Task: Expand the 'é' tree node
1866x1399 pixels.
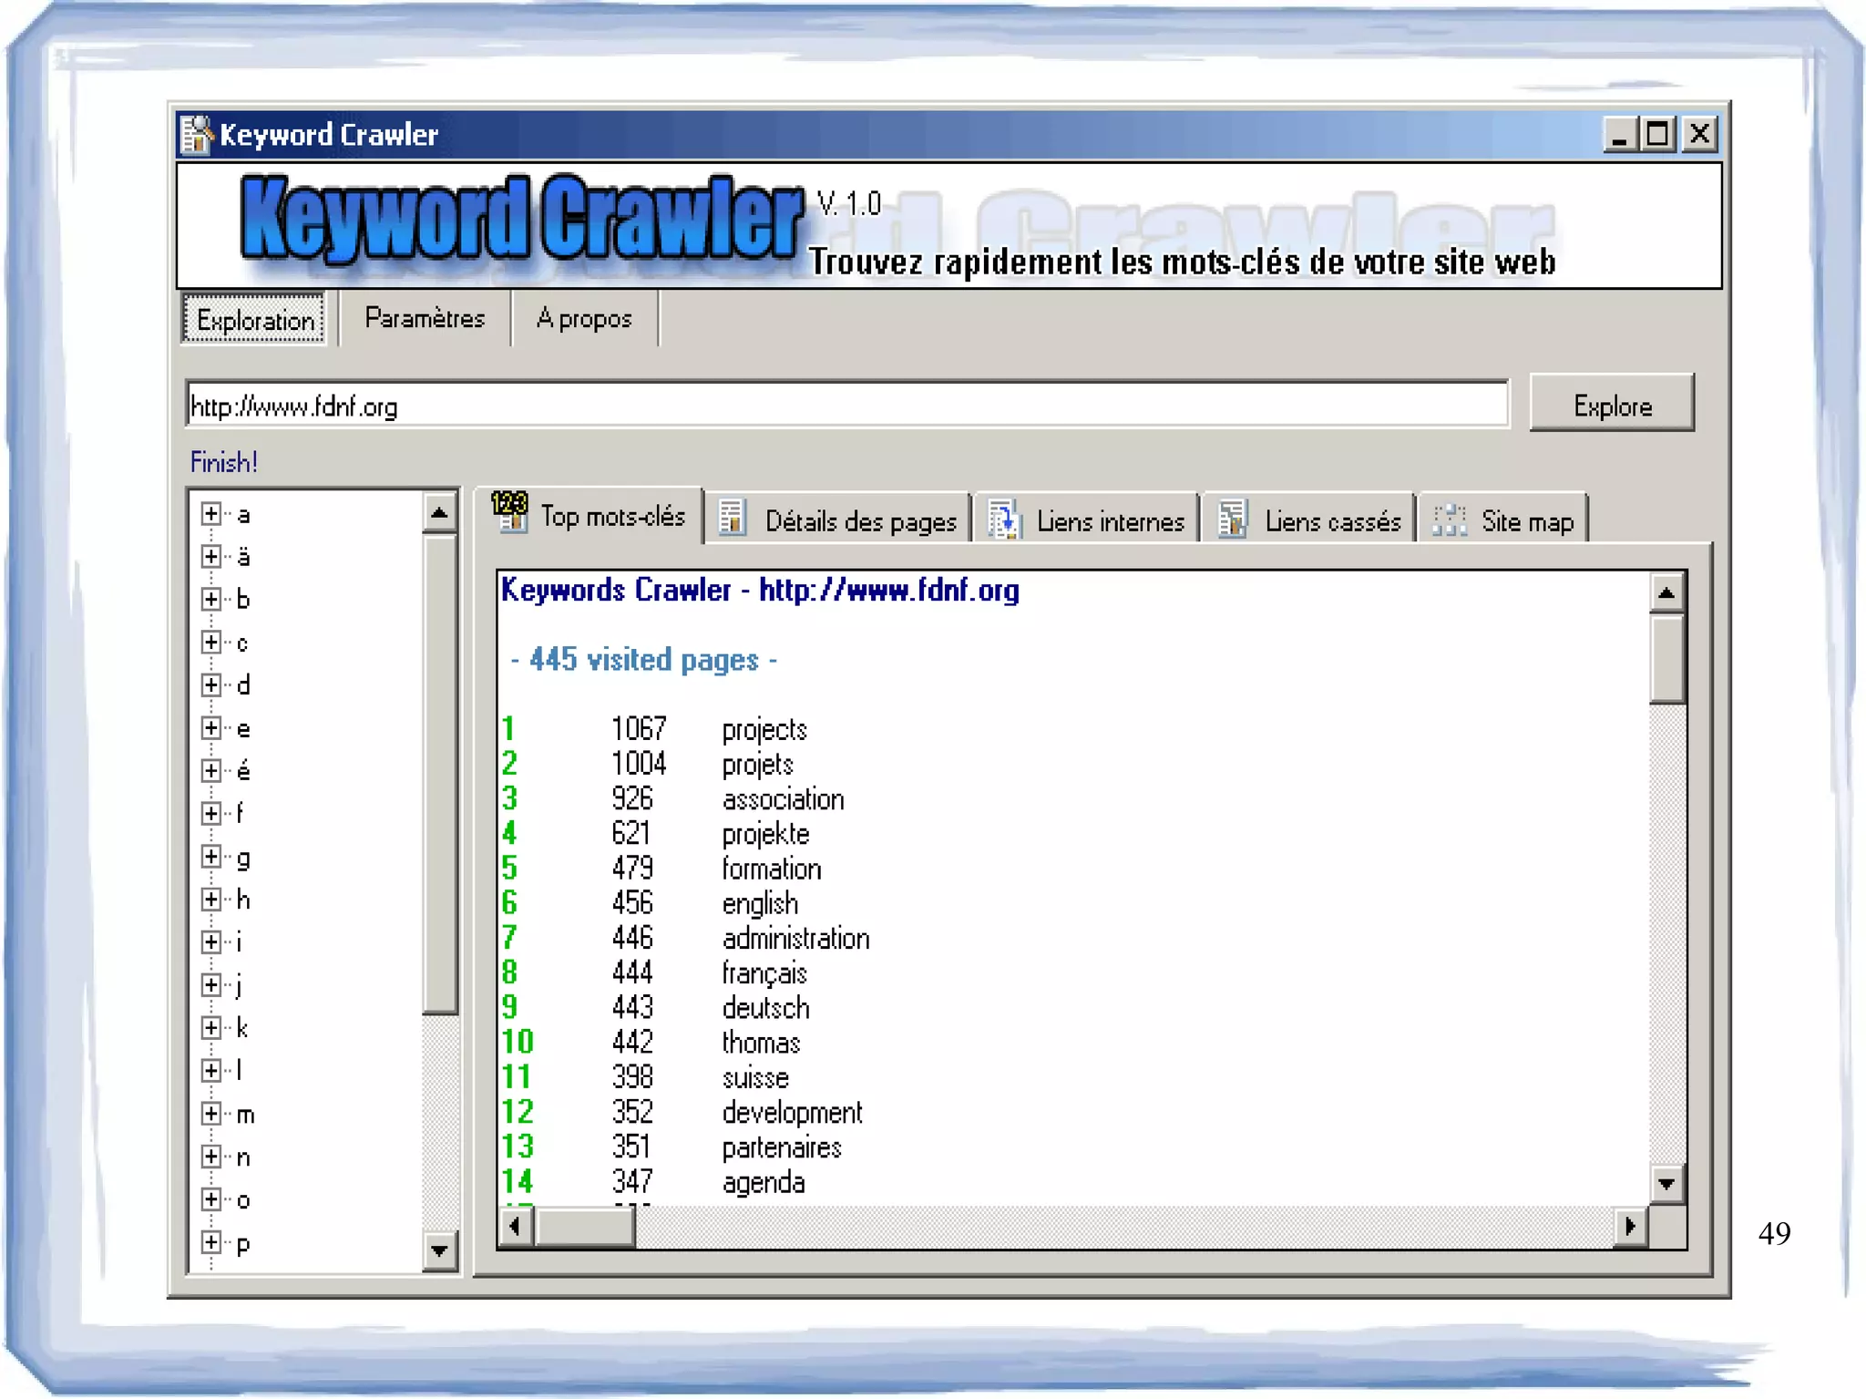Action: 210,770
